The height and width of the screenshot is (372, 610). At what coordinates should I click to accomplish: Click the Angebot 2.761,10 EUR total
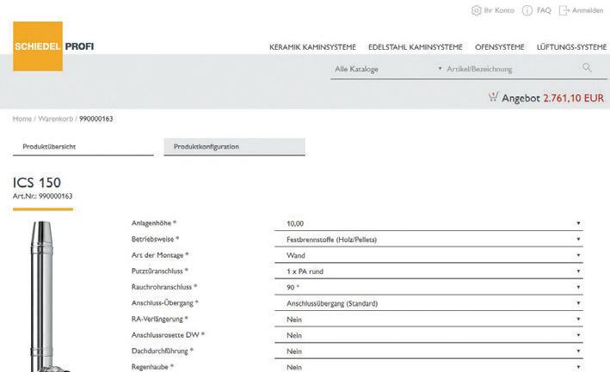click(x=553, y=98)
